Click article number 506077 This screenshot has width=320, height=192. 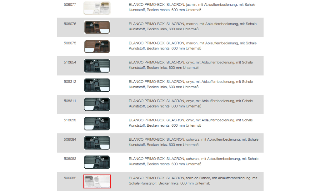(70, 4)
